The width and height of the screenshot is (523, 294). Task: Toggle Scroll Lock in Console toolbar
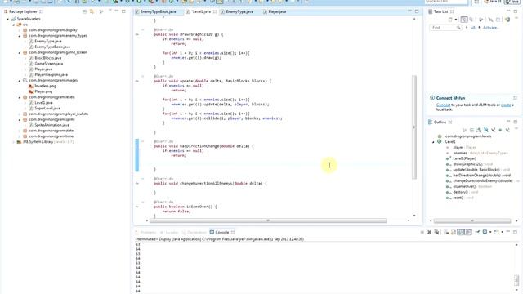454,232
